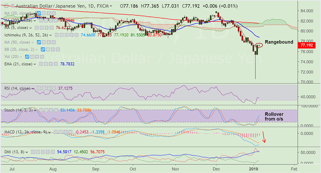This screenshot has width=321, height=173.
Task: Remove the Vol (20) indicator
Action: 42,57
